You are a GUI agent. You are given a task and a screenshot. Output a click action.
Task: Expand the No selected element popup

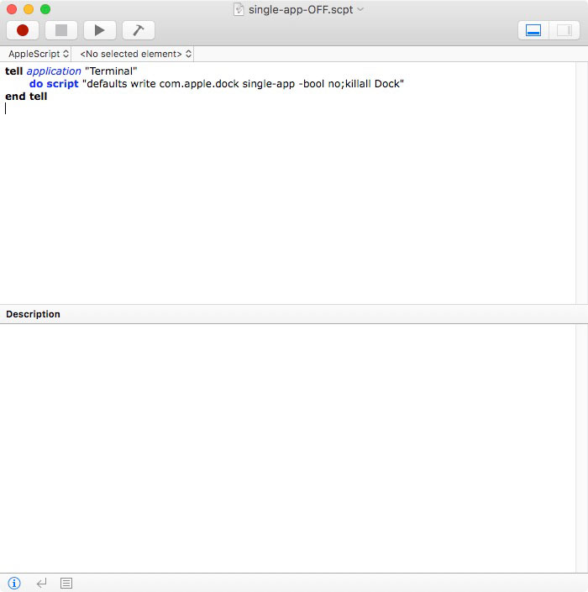[x=136, y=54]
